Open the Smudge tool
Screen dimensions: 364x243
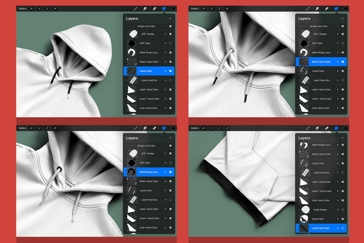(x=145, y=8)
